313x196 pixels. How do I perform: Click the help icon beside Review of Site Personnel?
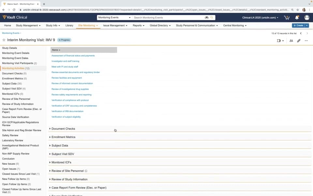pos(86,171)
